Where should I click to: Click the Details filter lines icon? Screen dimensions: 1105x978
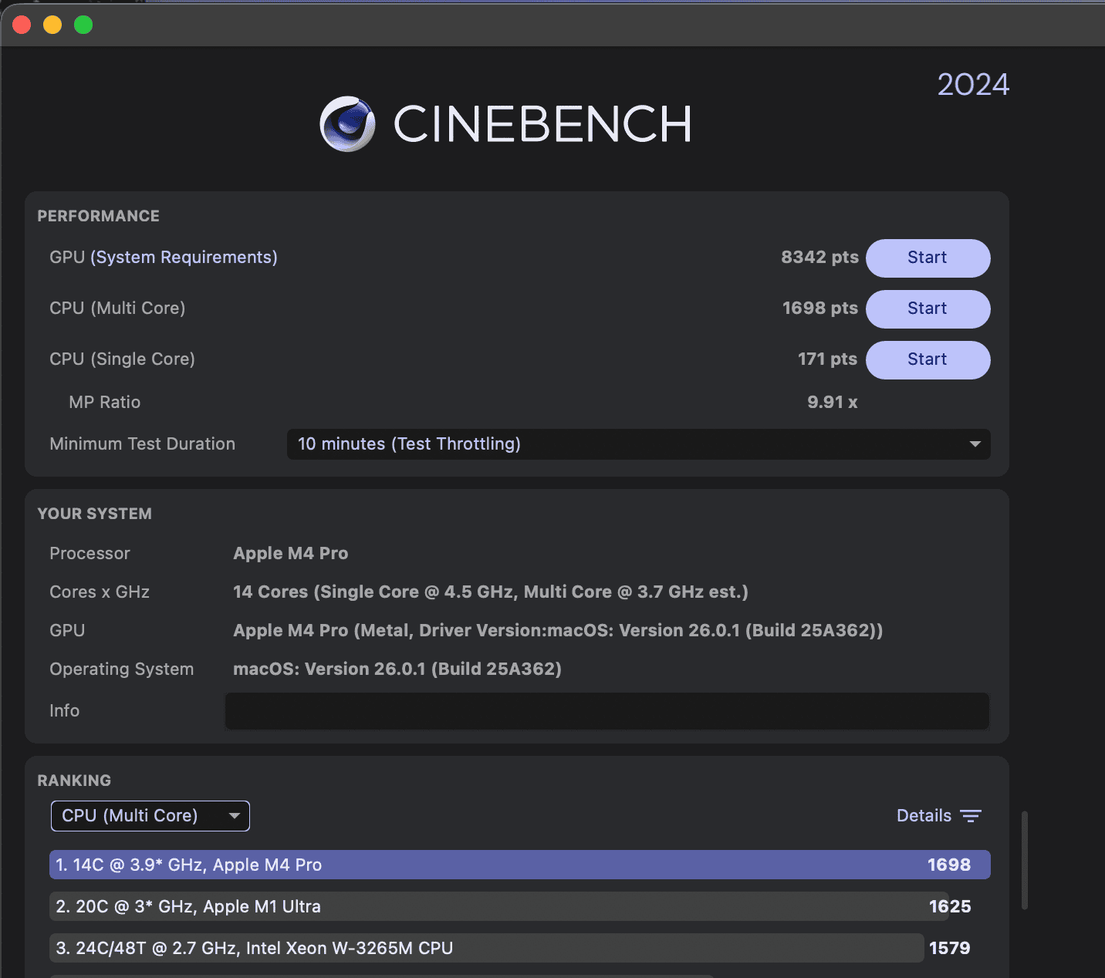[x=971, y=816]
